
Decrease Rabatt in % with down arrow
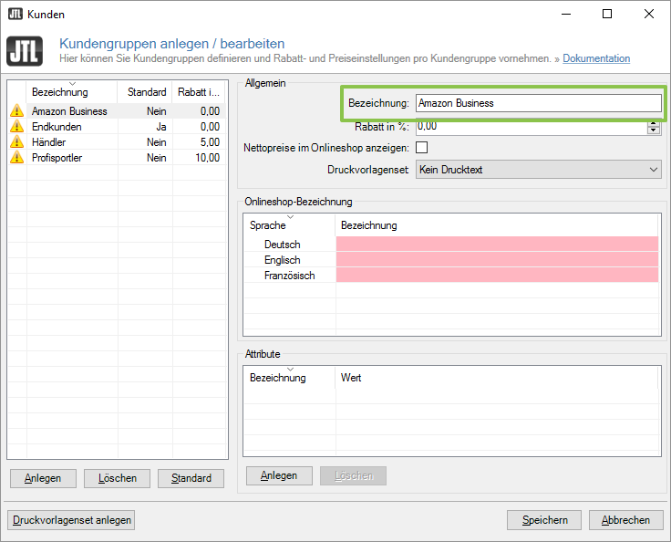(653, 131)
